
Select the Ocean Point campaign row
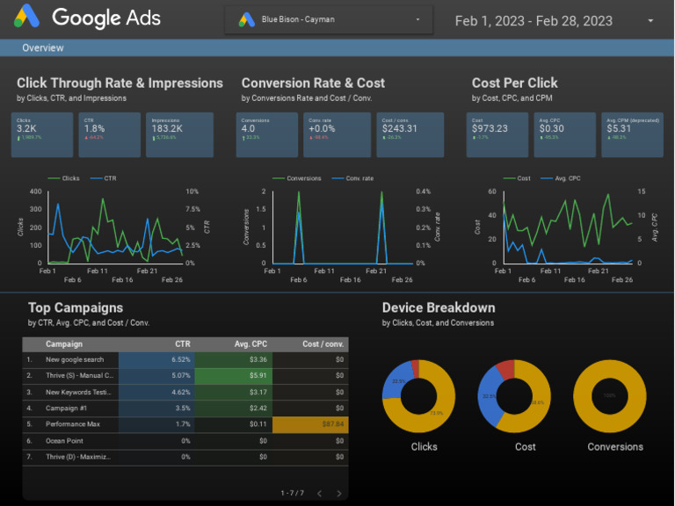click(185, 441)
